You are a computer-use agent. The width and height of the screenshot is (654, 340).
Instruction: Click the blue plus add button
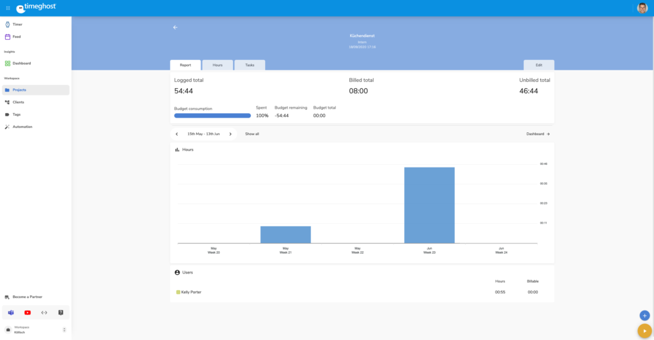[644, 315]
